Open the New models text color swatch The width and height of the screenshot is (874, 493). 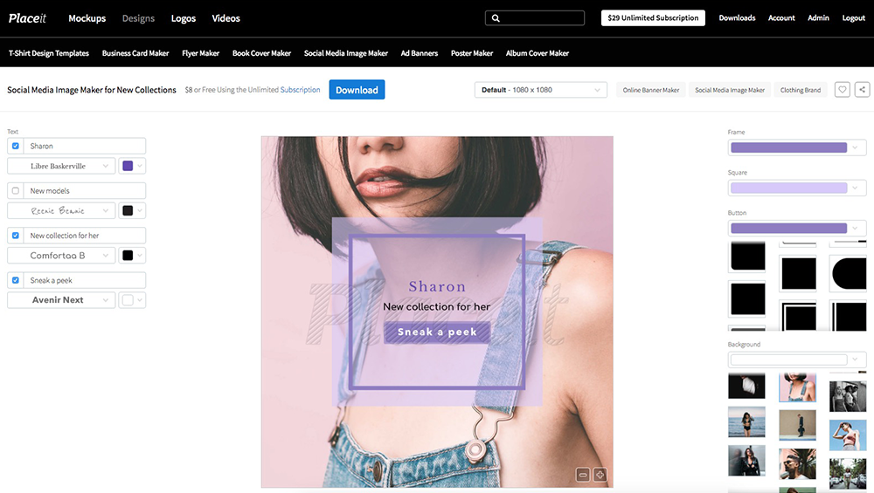[x=132, y=211]
